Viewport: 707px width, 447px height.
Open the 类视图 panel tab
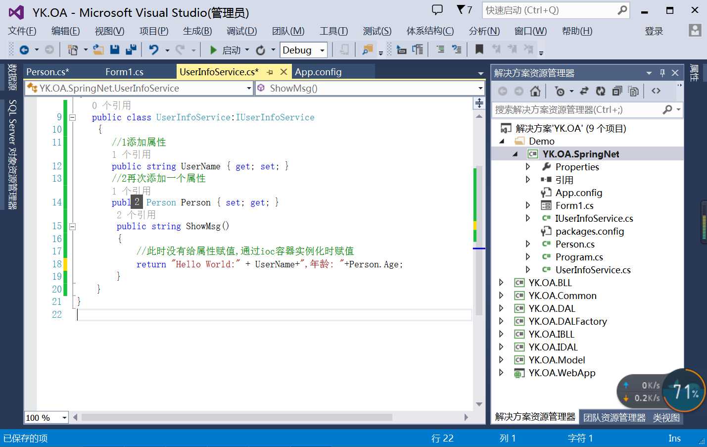tap(666, 417)
